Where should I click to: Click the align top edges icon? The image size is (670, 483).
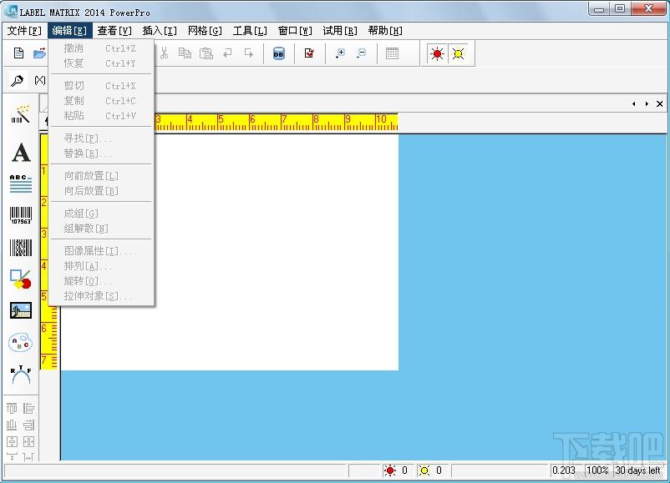click(x=12, y=408)
